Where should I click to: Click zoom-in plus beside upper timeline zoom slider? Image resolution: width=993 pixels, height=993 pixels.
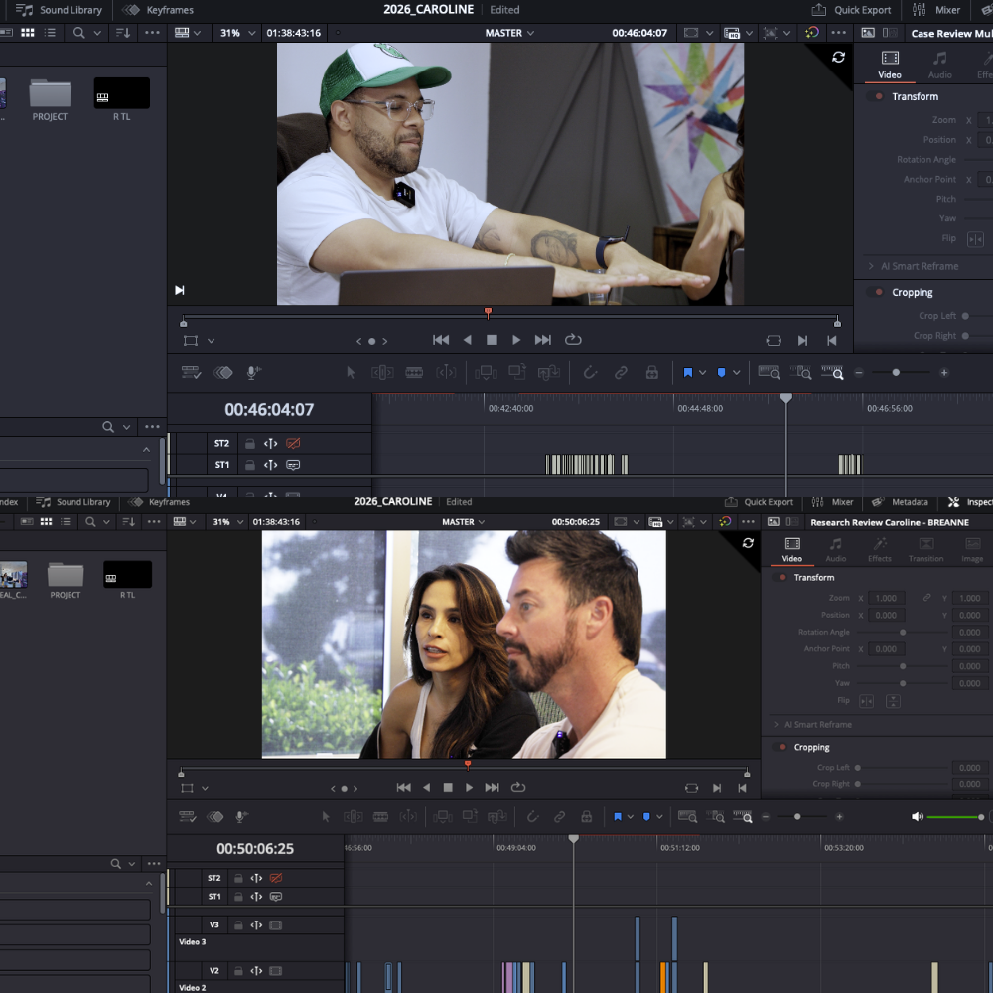(944, 373)
